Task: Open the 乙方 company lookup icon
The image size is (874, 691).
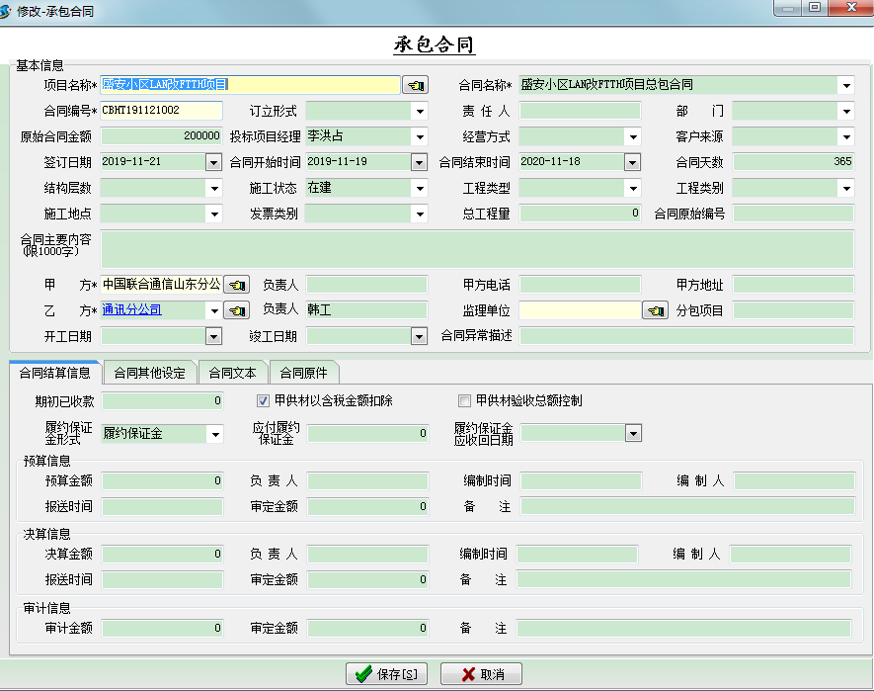Action: pos(236,309)
